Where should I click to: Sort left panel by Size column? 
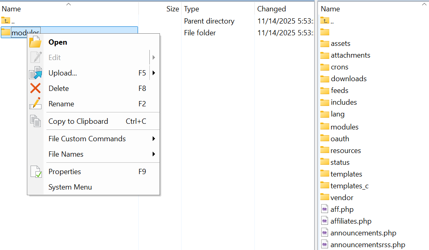pyautogui.click(x=172, y=9)
